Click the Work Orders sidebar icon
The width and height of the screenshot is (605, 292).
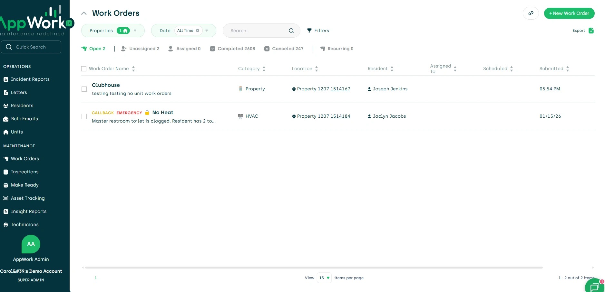(x=6, y=159)
